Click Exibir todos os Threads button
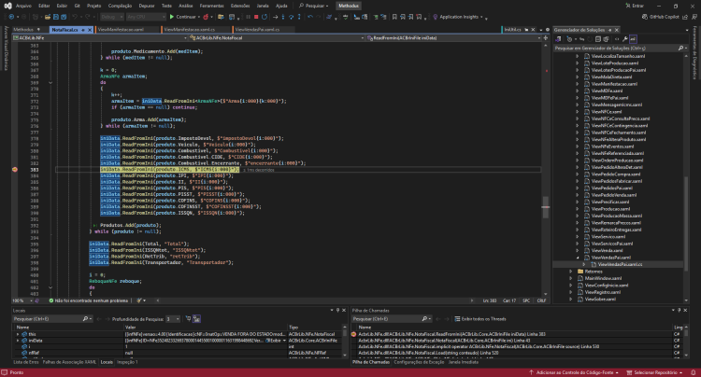The width and height of the screenshot is (701, 377). click(x=480, y=319)
